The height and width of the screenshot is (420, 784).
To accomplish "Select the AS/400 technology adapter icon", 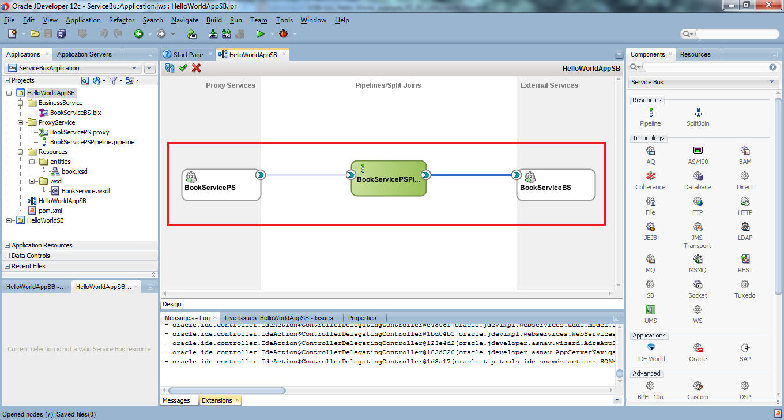I will click(x=698, y=151).
